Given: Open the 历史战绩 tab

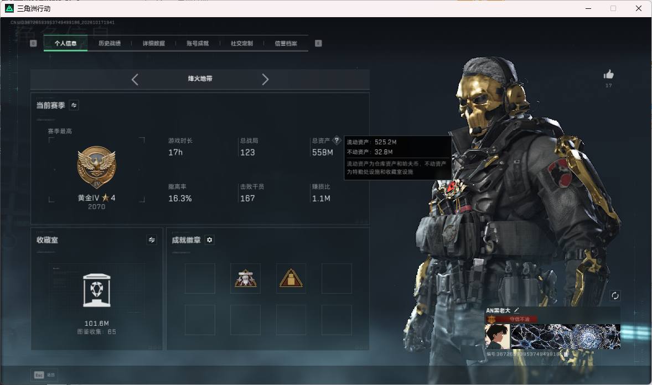Looking at the screenshot, I should [110, 43].
